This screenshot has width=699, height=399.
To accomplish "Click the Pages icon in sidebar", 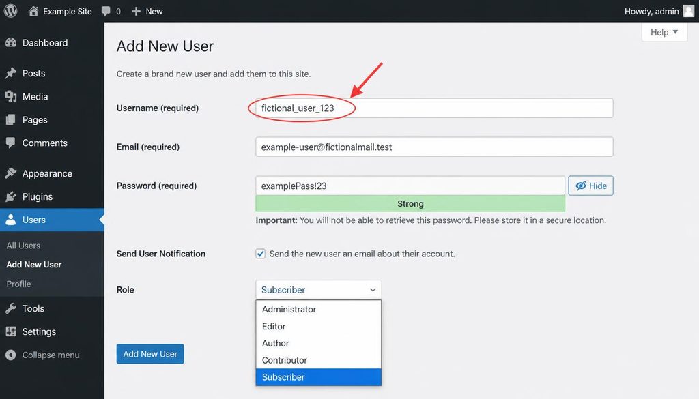I will tap(11, 119).
